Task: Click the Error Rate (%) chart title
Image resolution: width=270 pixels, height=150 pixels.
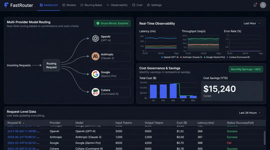Action: click(x=232, y=31)
